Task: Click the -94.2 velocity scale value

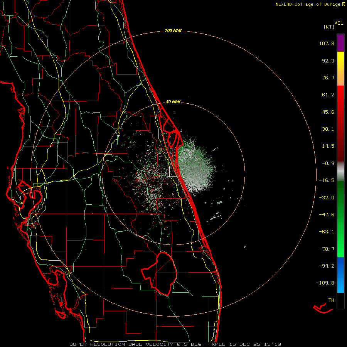Action: 327,266
